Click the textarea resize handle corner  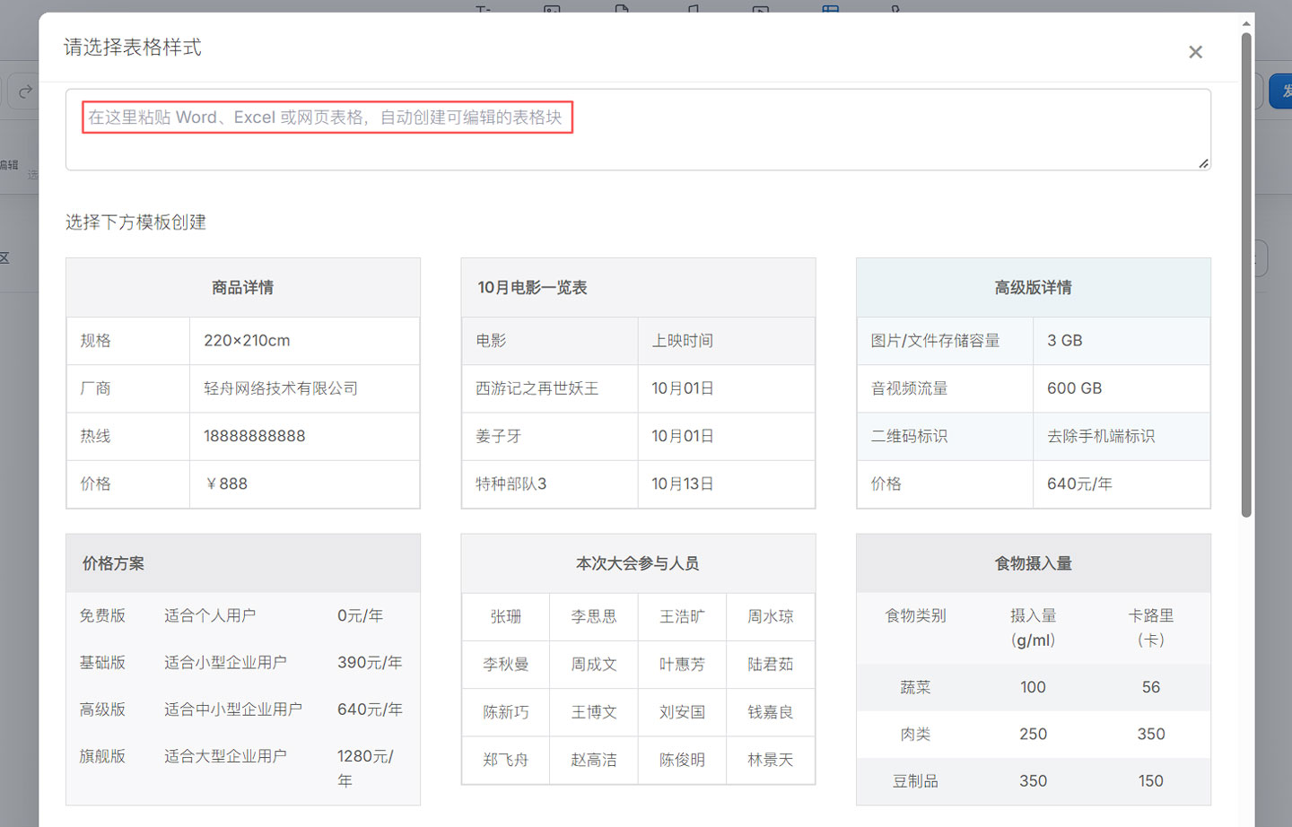tap(1203, 163)
